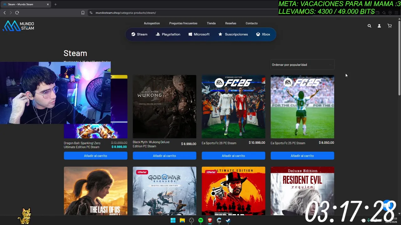Select the Xbox category tab
The width and height of the screenshot is (401, 225).
(x=263, y=34)
